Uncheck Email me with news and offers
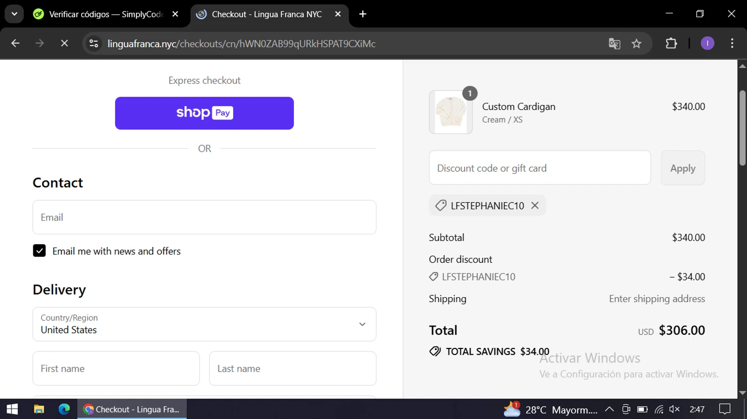The image size is (747, 419). [x=39, y=251]
